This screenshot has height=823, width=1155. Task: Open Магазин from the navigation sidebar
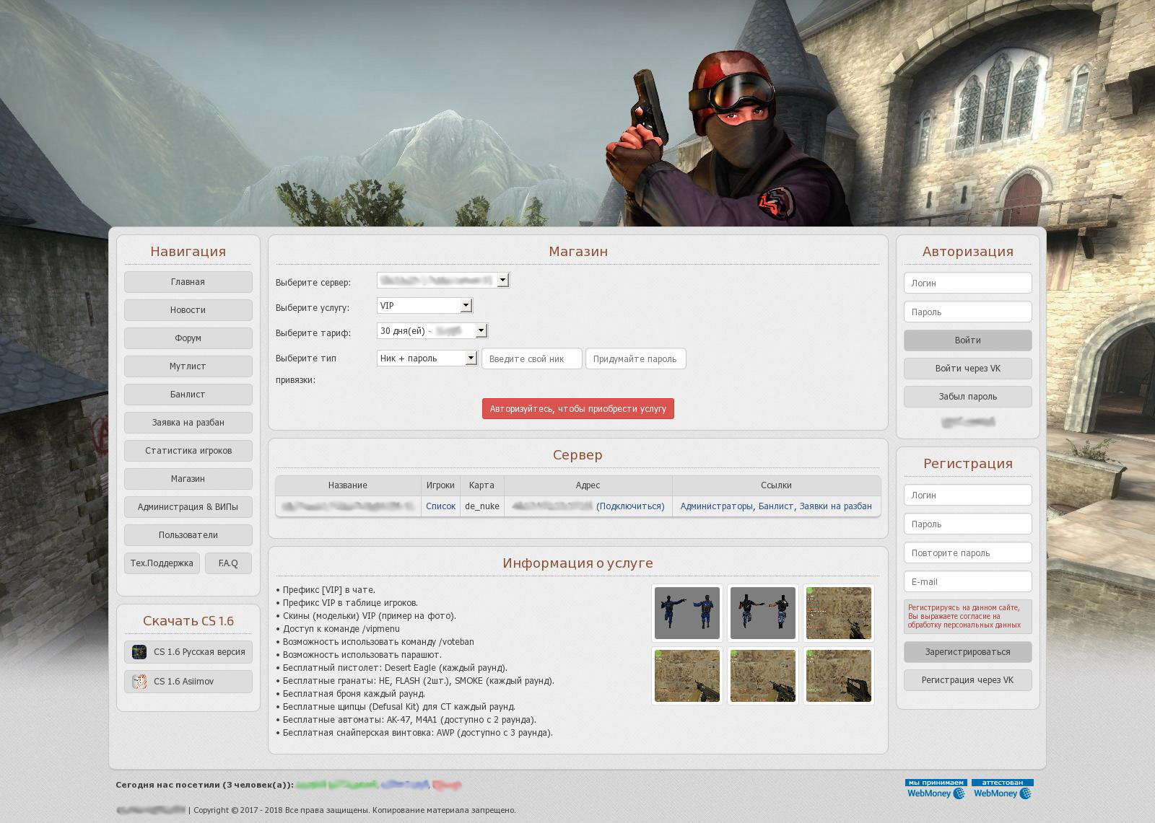(188, 479)
